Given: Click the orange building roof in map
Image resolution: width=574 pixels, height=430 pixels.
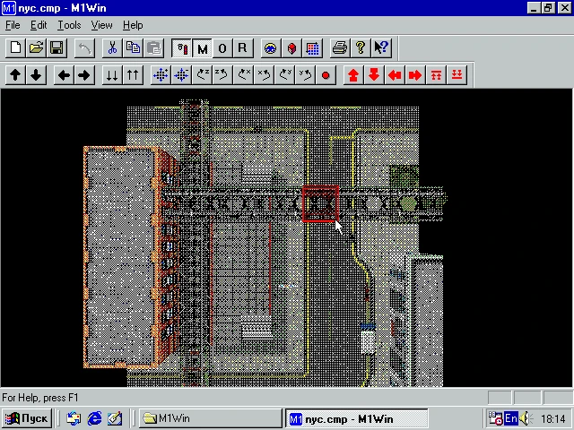Looking at the screenshot, I should (x=120, y=257).
